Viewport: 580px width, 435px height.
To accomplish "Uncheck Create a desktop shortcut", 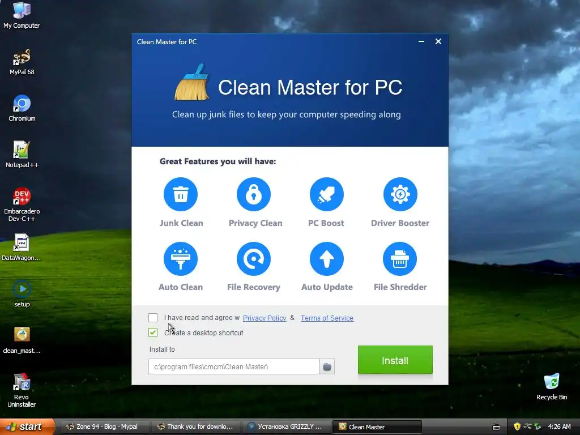I will click(x=153, y=332).
